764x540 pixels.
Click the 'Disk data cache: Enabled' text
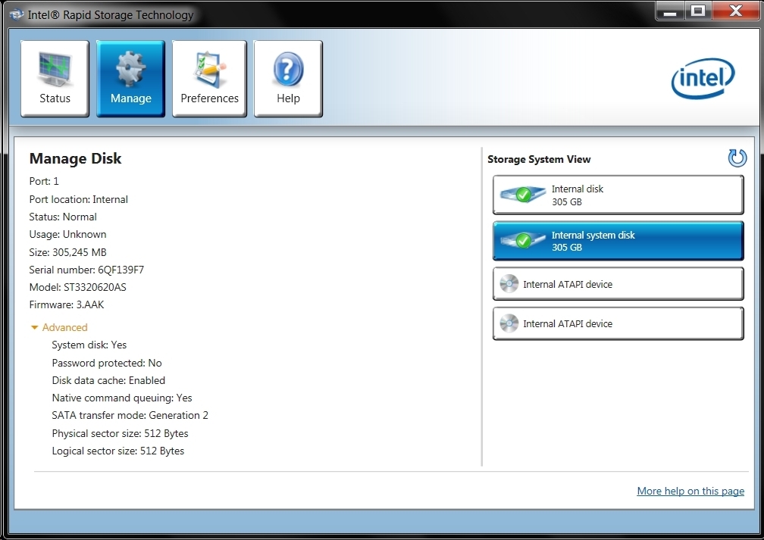(108, 380)
